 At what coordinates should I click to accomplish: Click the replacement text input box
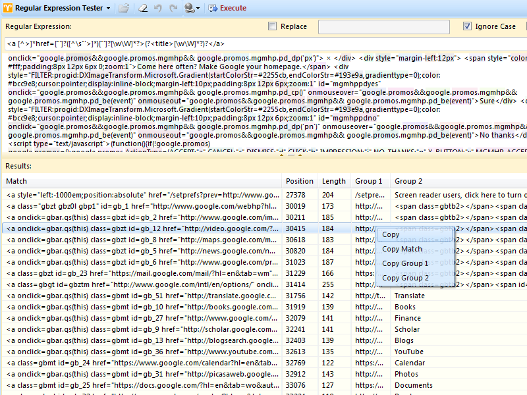coord(385,26)
